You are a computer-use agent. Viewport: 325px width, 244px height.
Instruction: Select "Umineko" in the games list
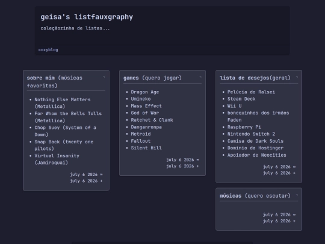(x=141, y=99)
